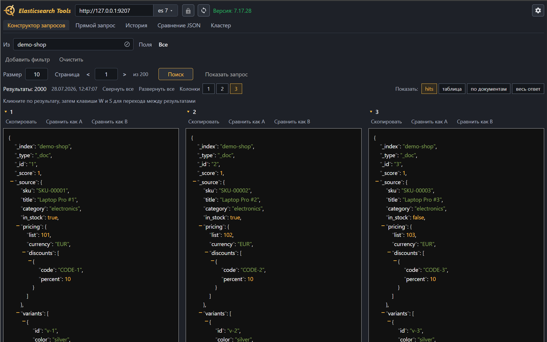
Task: Click in_stock false value in result 3
Action: [x=419, y=218]
